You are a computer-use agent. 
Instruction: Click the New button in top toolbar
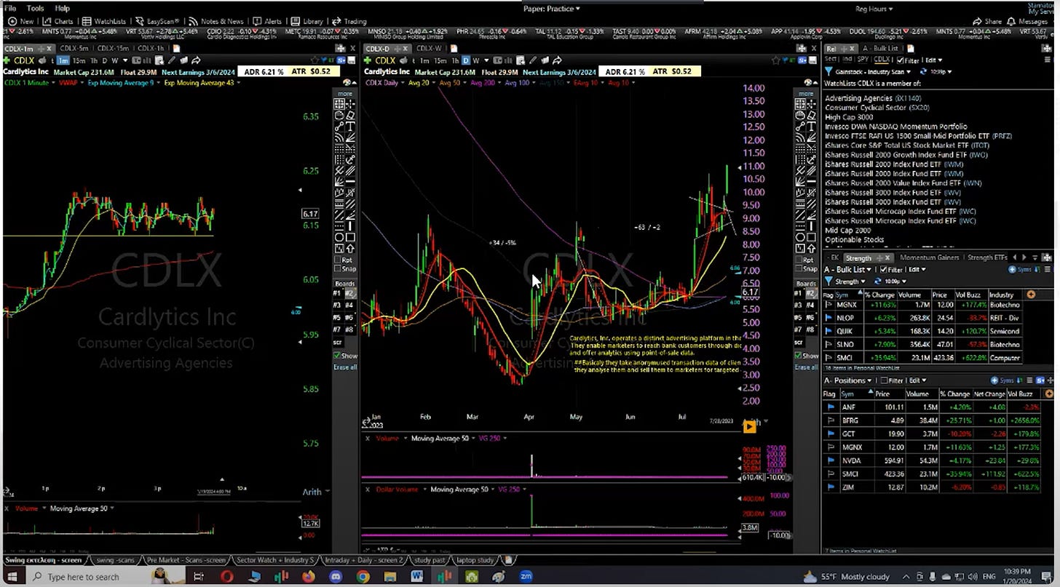(x=20, y=21)
